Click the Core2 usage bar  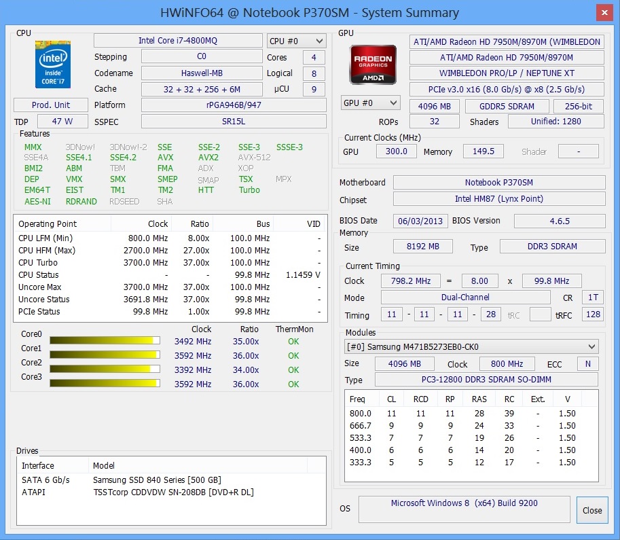click(x=105, y=369)
